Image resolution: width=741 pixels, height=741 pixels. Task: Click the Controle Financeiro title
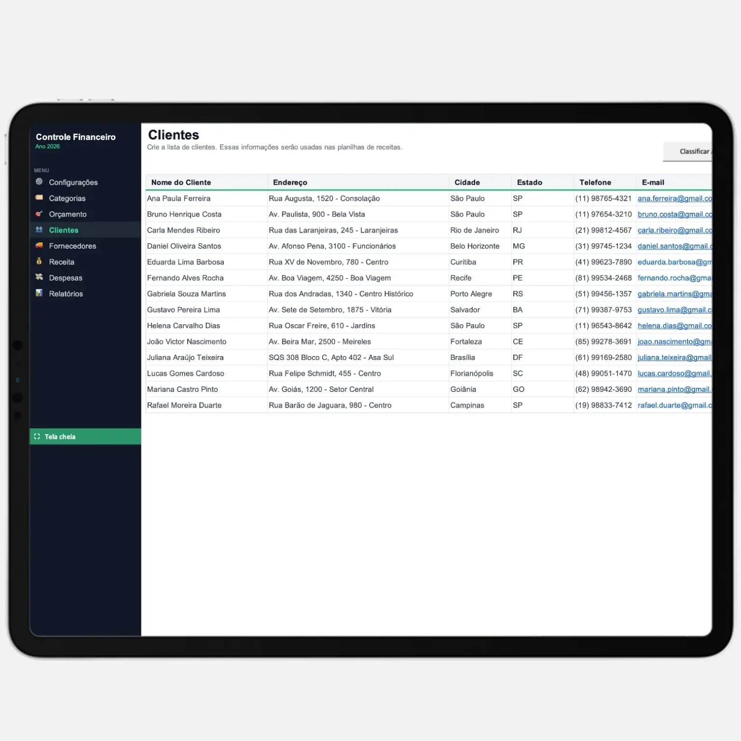pos(76,137)
